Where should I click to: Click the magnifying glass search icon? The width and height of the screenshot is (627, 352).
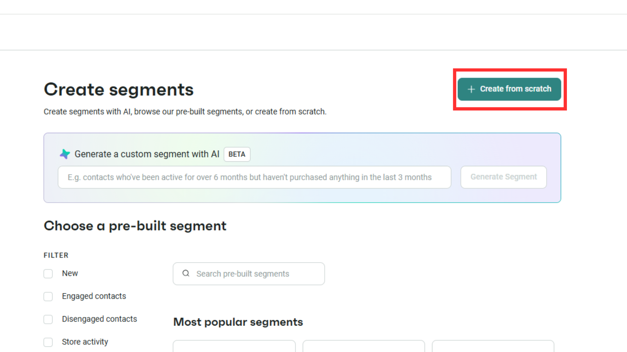coord(186,273)
